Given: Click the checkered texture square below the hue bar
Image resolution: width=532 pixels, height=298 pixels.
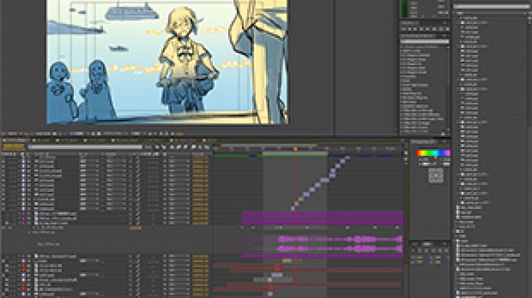Looking at the screenshot, I should coord(436,175).
